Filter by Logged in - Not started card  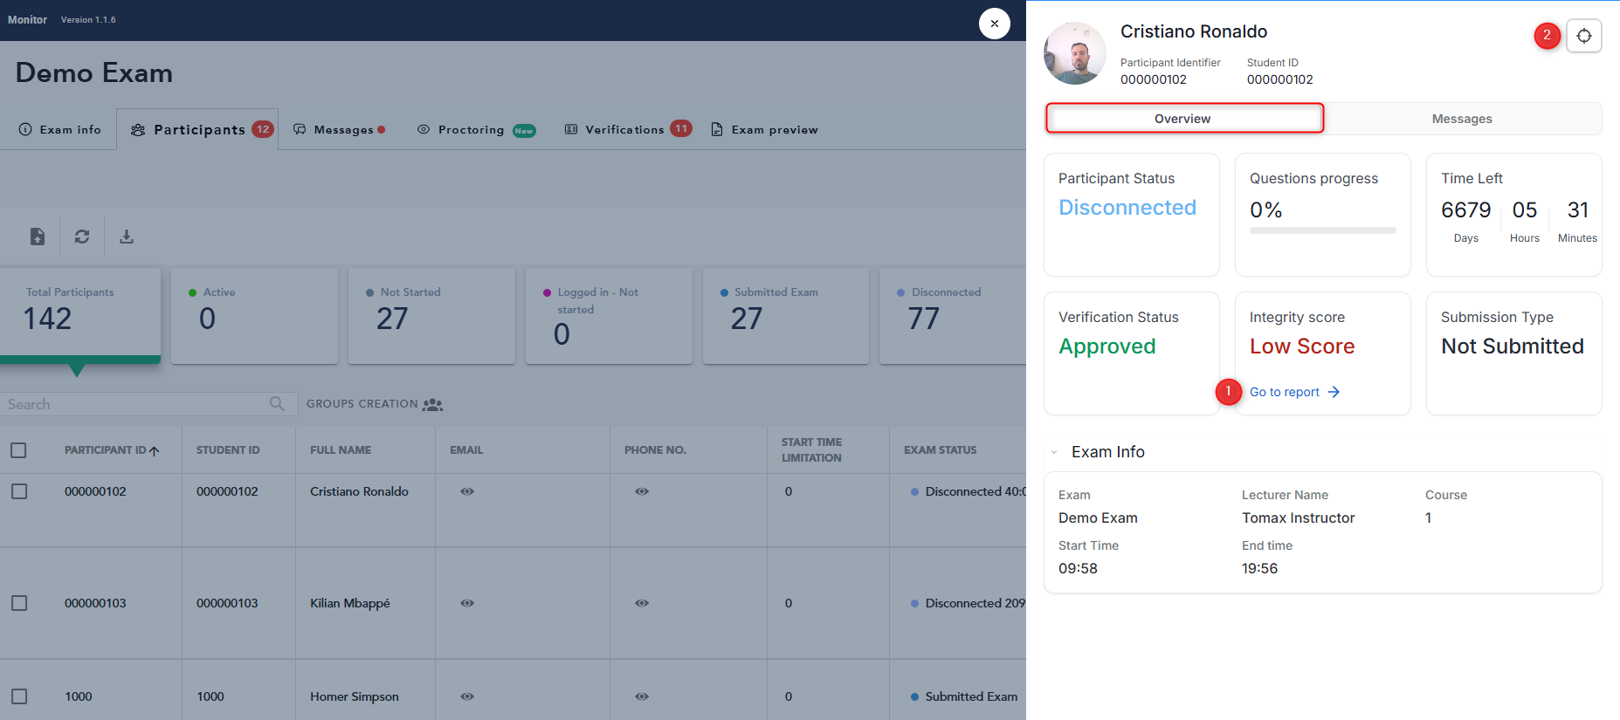click(x=609, y=315)
